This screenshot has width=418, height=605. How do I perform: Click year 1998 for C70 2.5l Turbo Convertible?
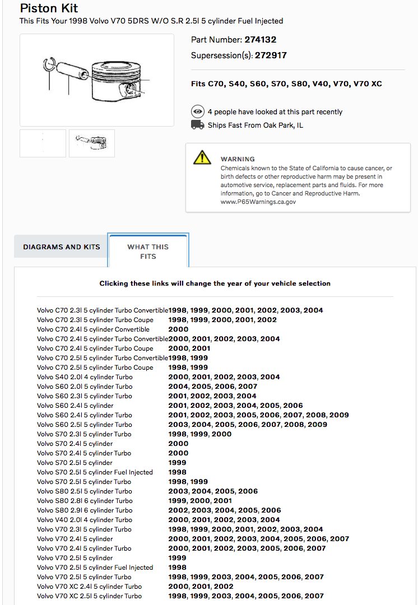point(178,357)
